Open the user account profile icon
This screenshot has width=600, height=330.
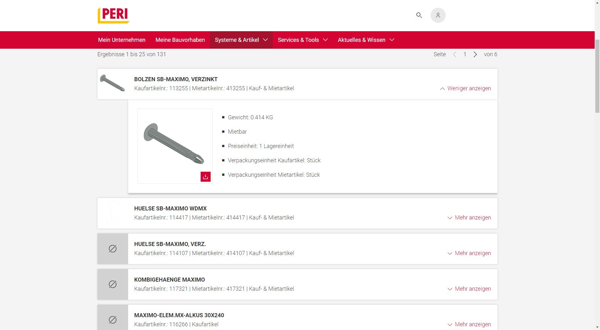438,15
